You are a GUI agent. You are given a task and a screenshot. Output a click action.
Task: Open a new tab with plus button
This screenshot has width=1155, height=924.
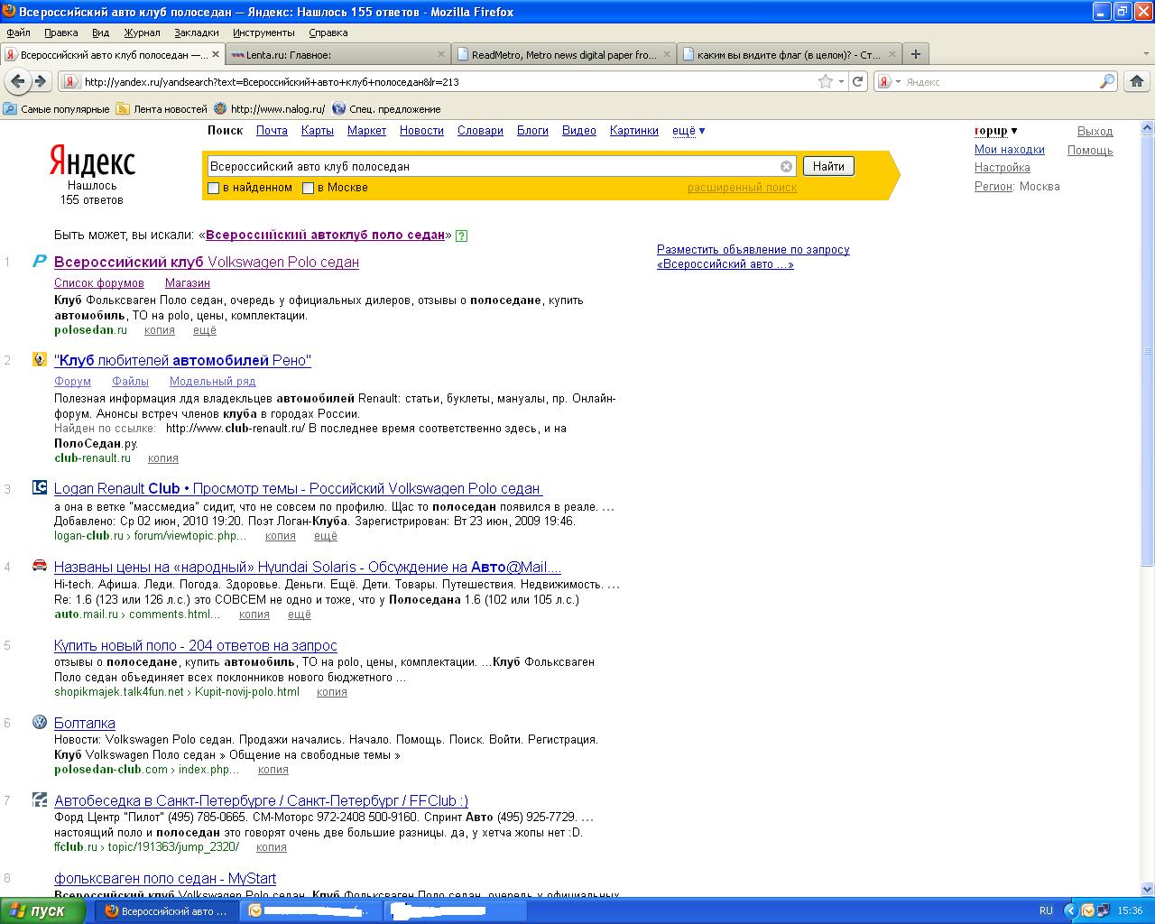coord(915,54)
